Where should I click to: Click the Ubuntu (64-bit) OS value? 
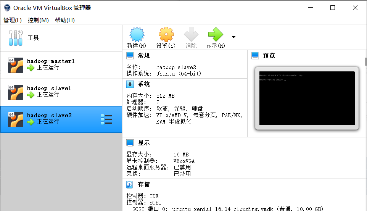[179, 74]
